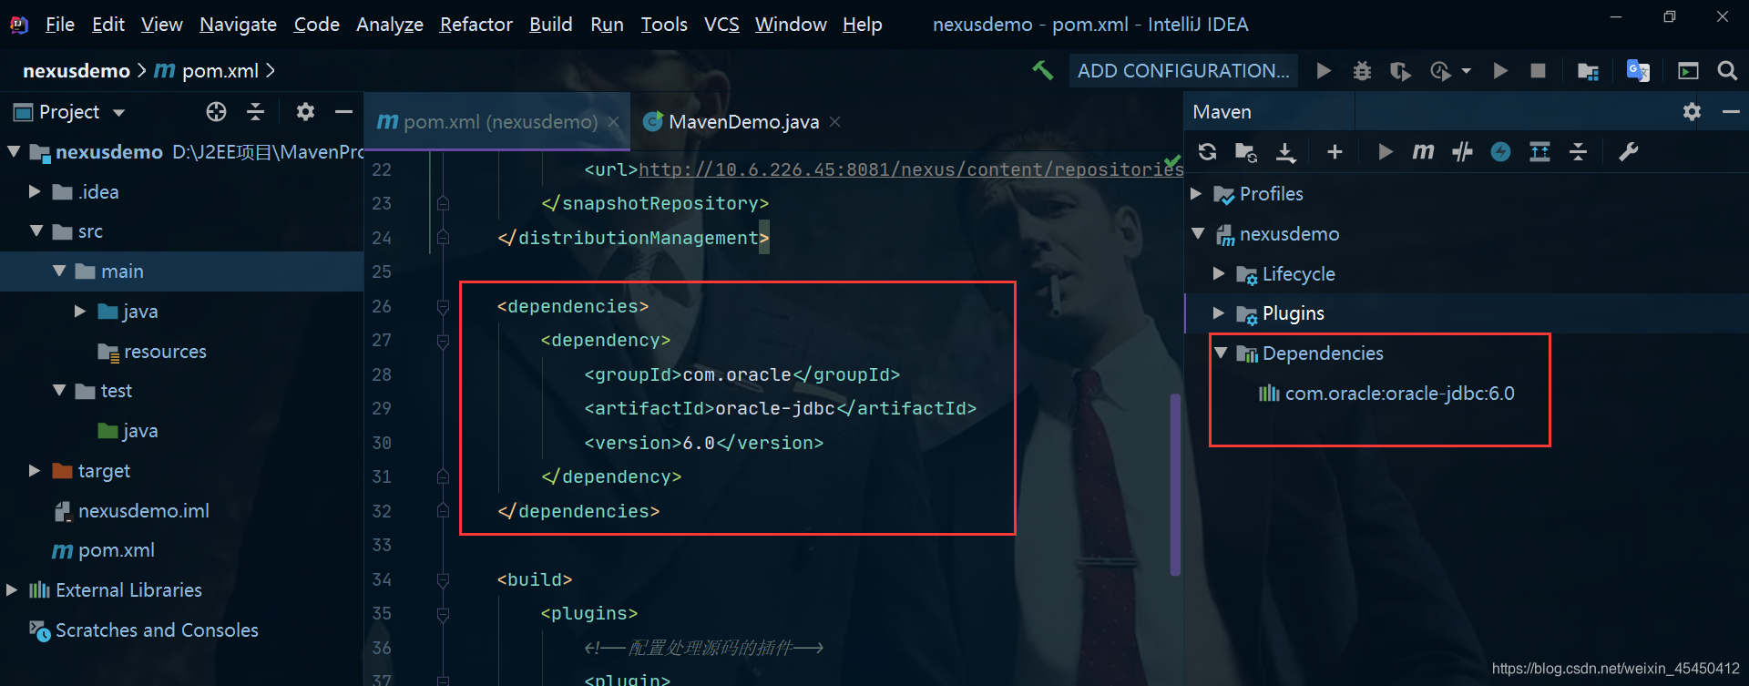1749x686 pixels.
Task: Click Generate Sources and Update Folders icon
Action: click(x=1246, y=152)
